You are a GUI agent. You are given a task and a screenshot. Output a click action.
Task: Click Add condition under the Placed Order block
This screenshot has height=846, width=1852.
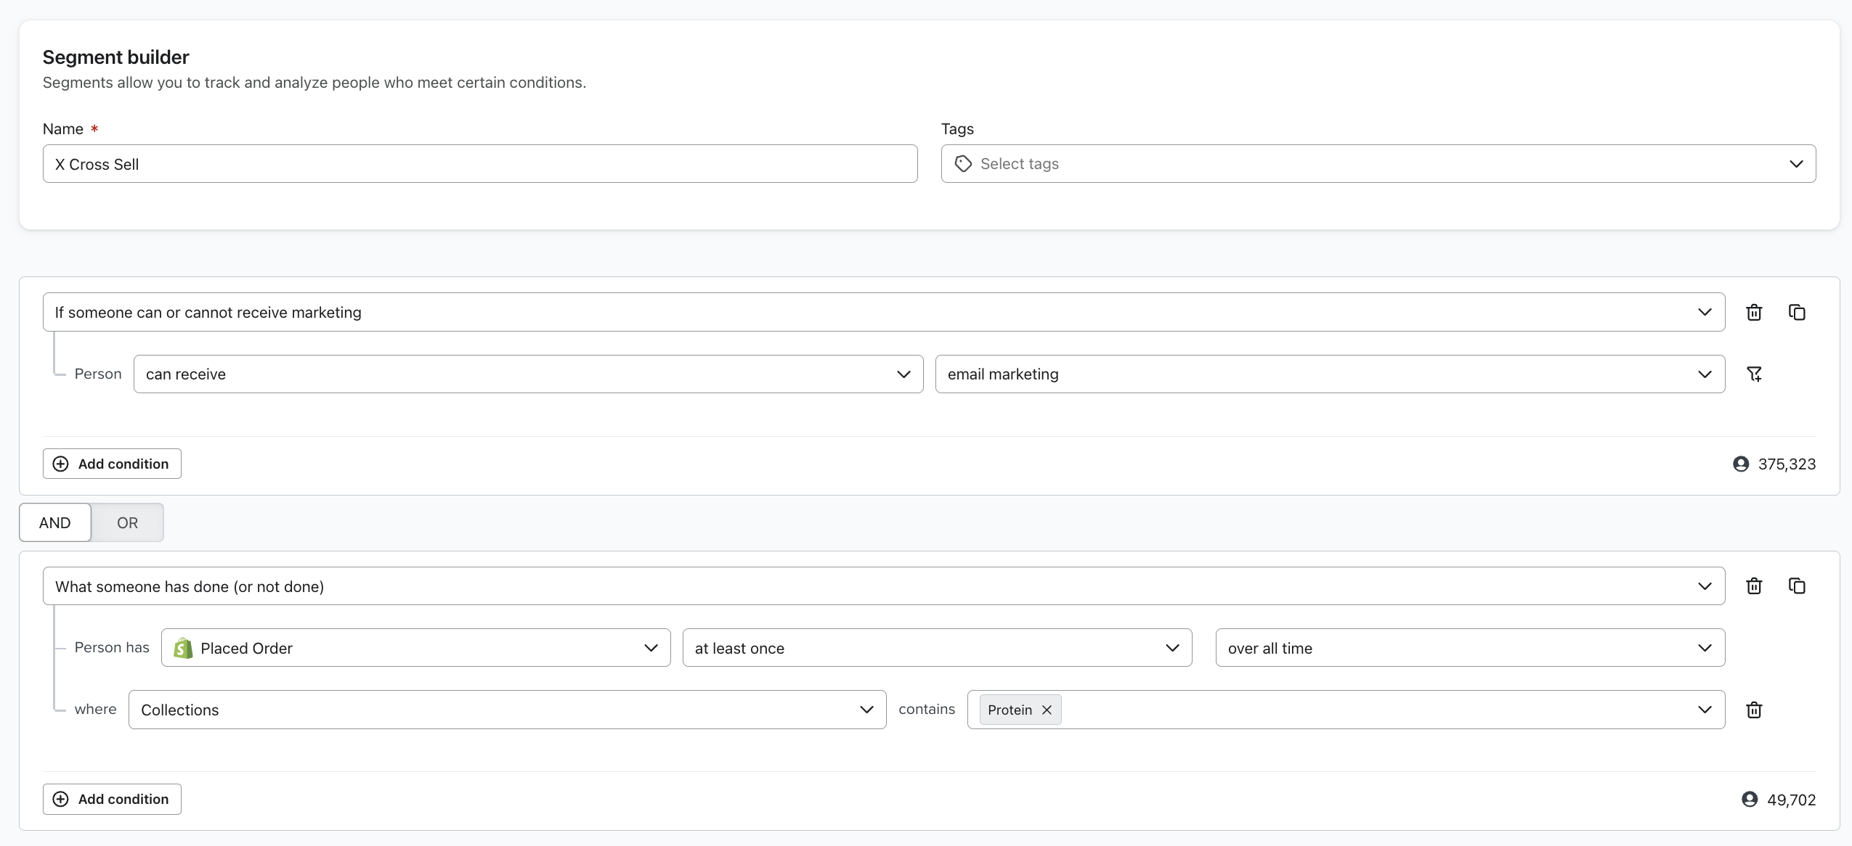tap(111, 799)
